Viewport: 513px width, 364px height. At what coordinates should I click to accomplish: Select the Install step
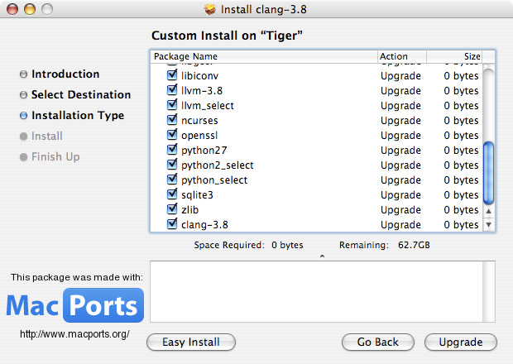pos(47,136)
